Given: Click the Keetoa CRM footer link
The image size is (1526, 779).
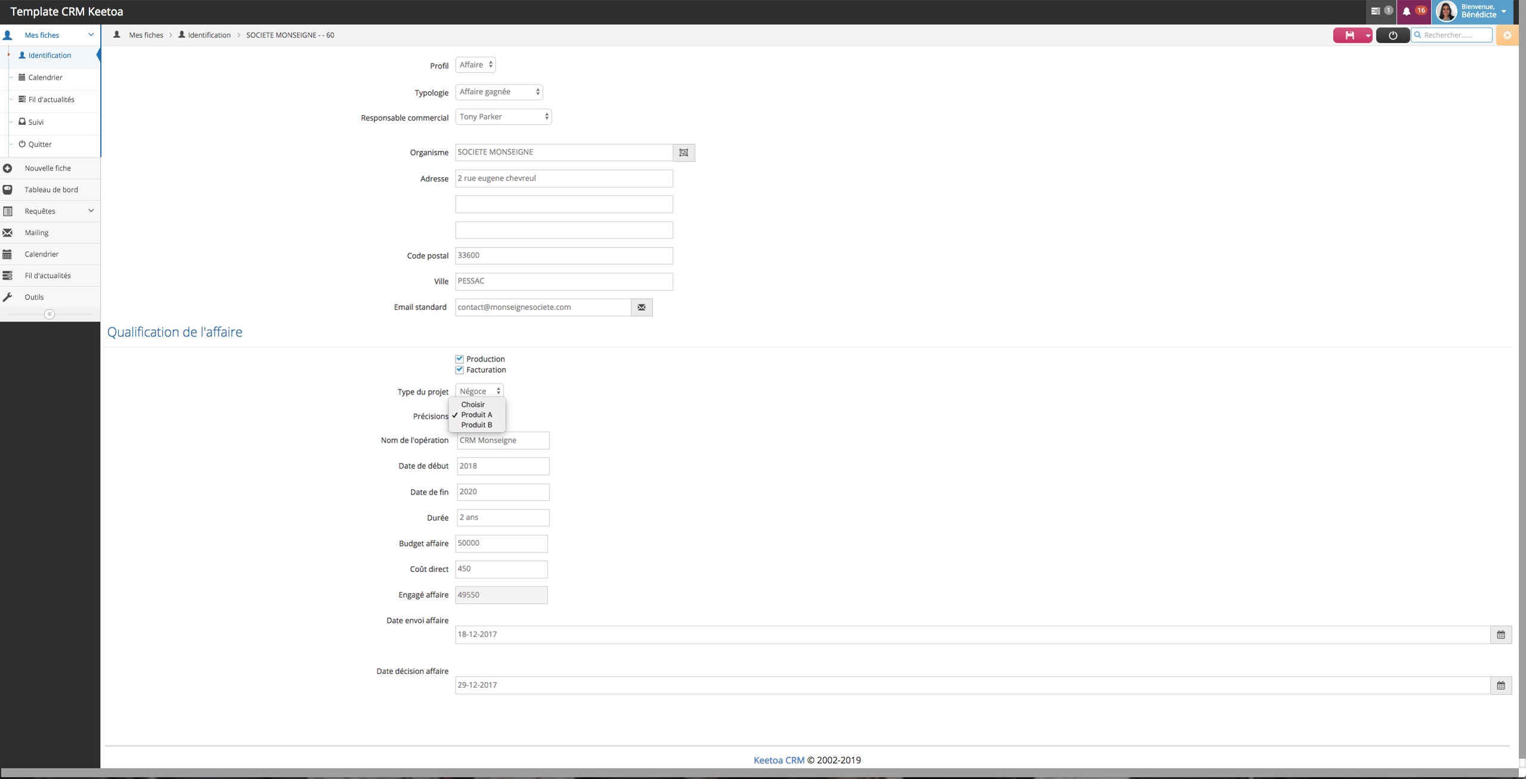Looking at the screenshot, I should (x=778, y=760).
